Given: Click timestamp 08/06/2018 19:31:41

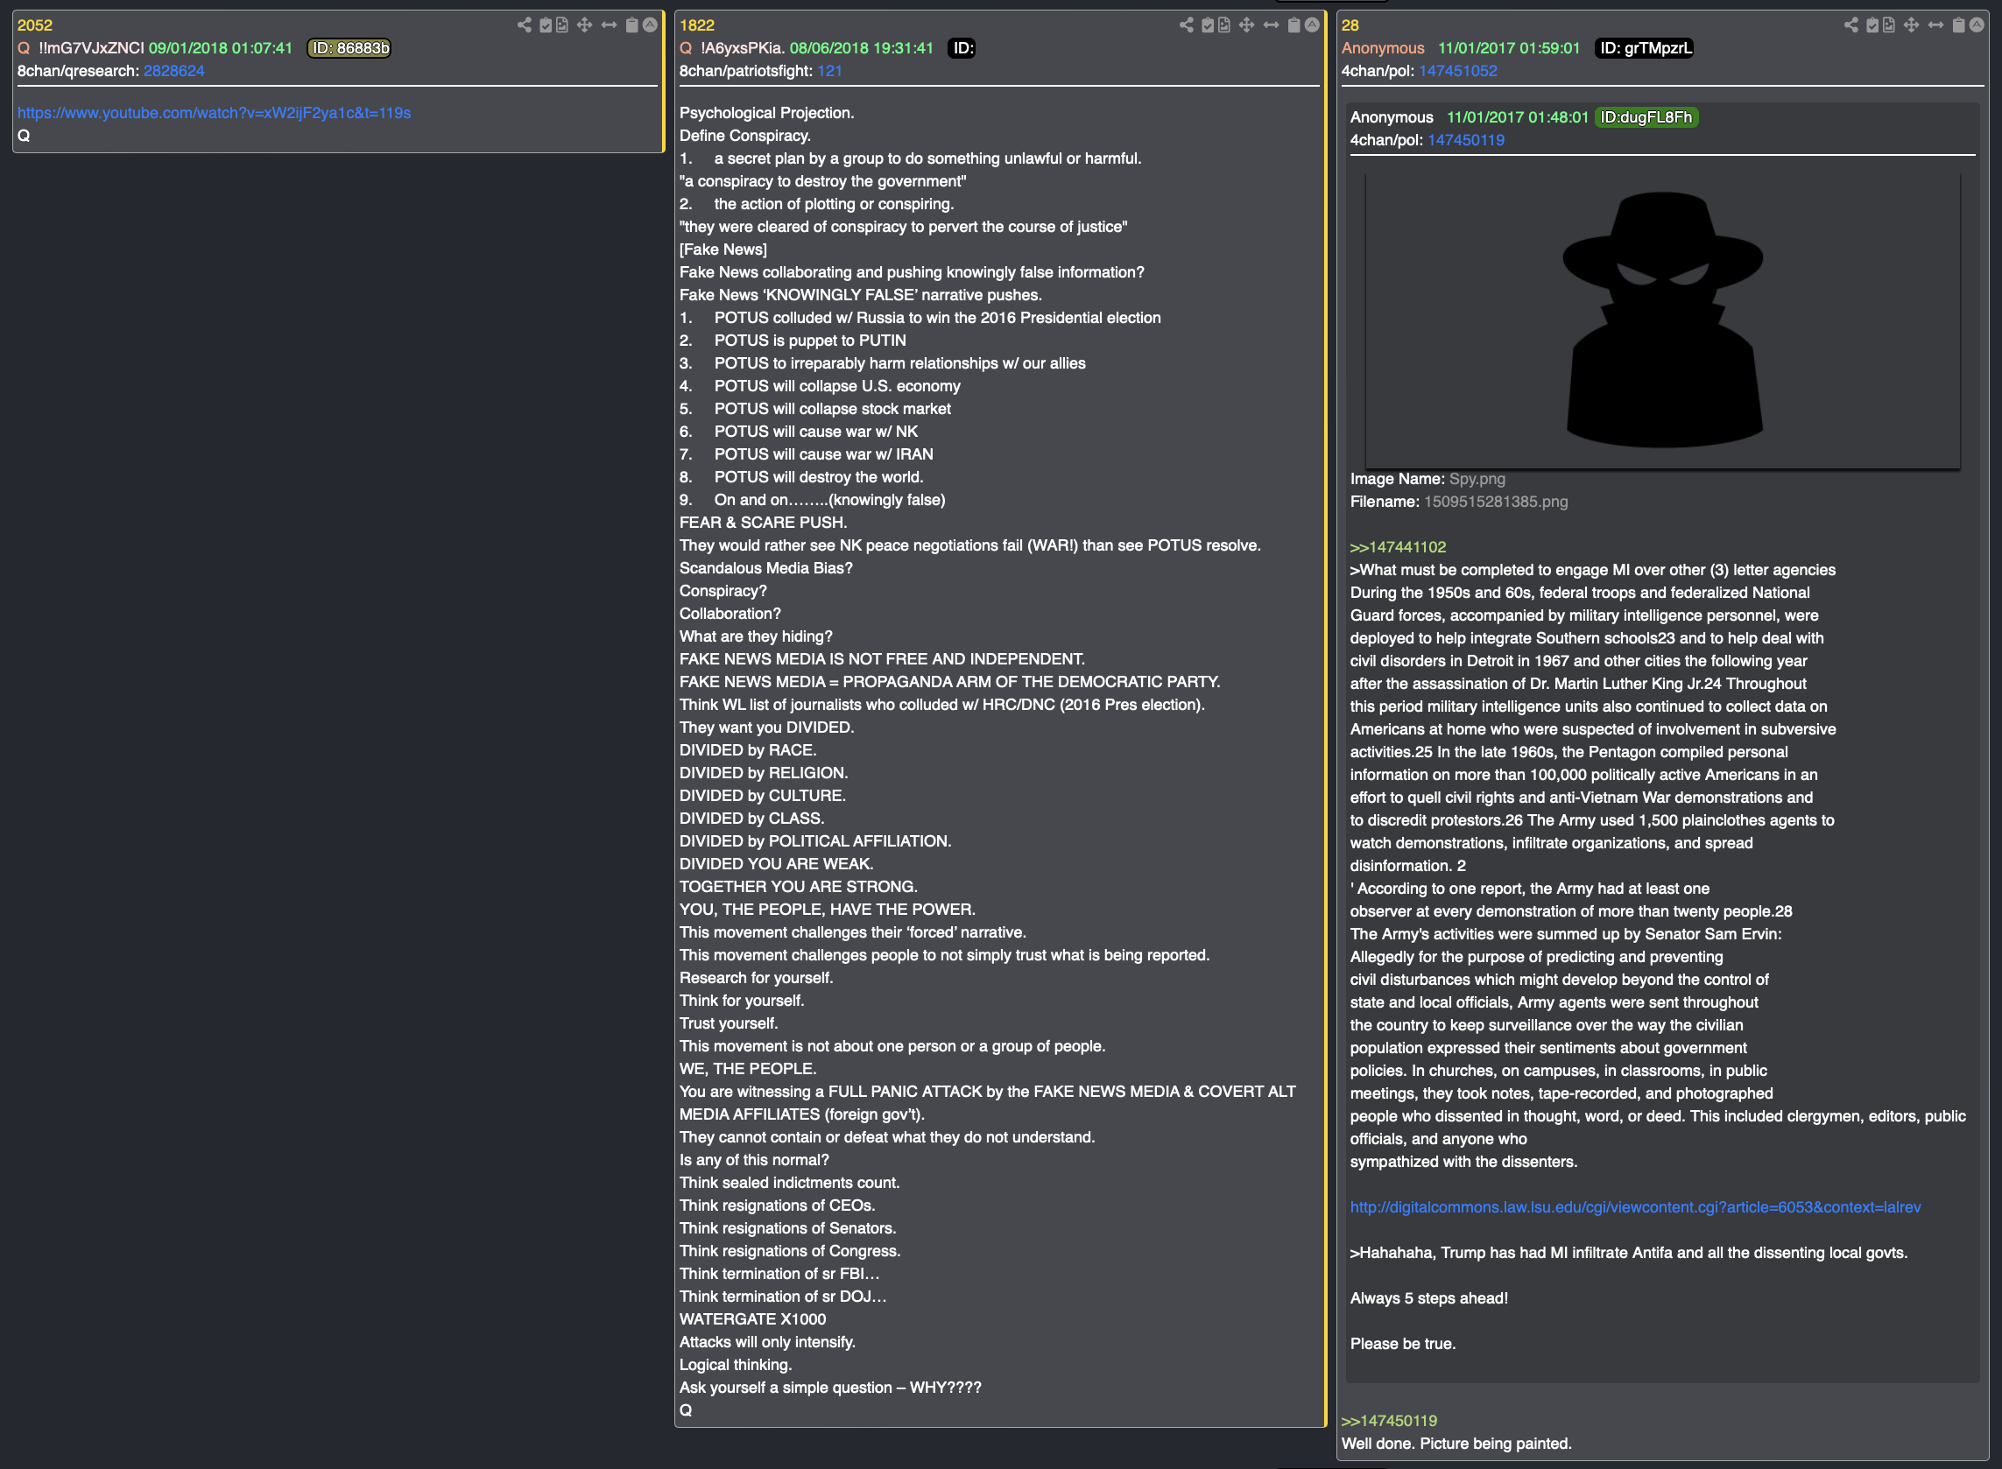Looking at the screenshot, I should pos(862,48).
